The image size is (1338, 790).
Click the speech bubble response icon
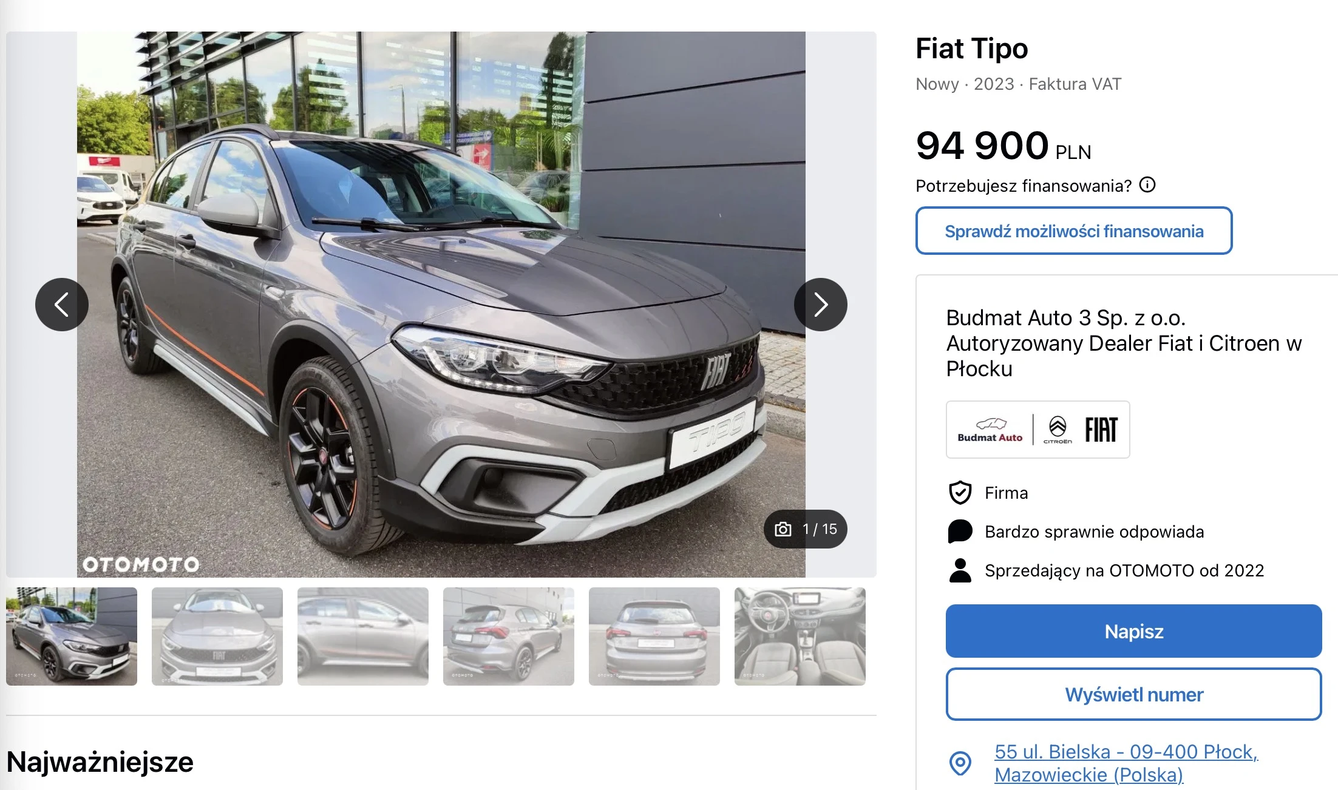(960, 532)
